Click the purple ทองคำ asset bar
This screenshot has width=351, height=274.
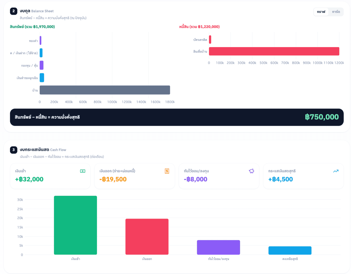coord(41,40)
